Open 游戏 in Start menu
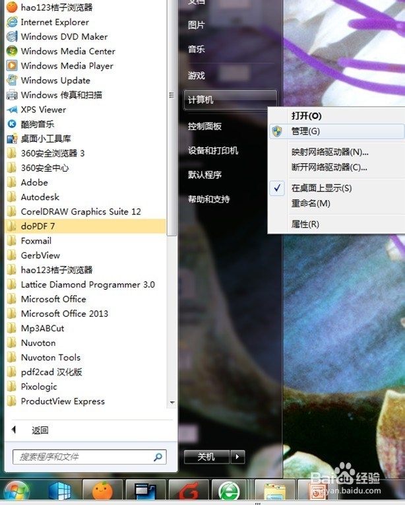The width and height of the screenshot is (405, 505). tap(197, 76)
